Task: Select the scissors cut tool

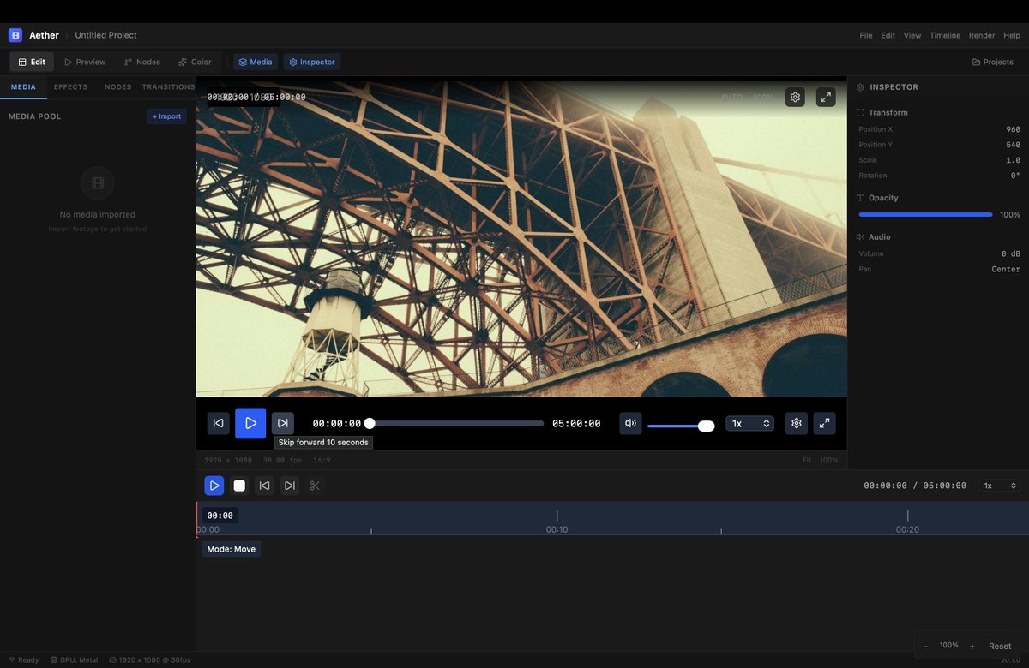Action: pos(315,486)
